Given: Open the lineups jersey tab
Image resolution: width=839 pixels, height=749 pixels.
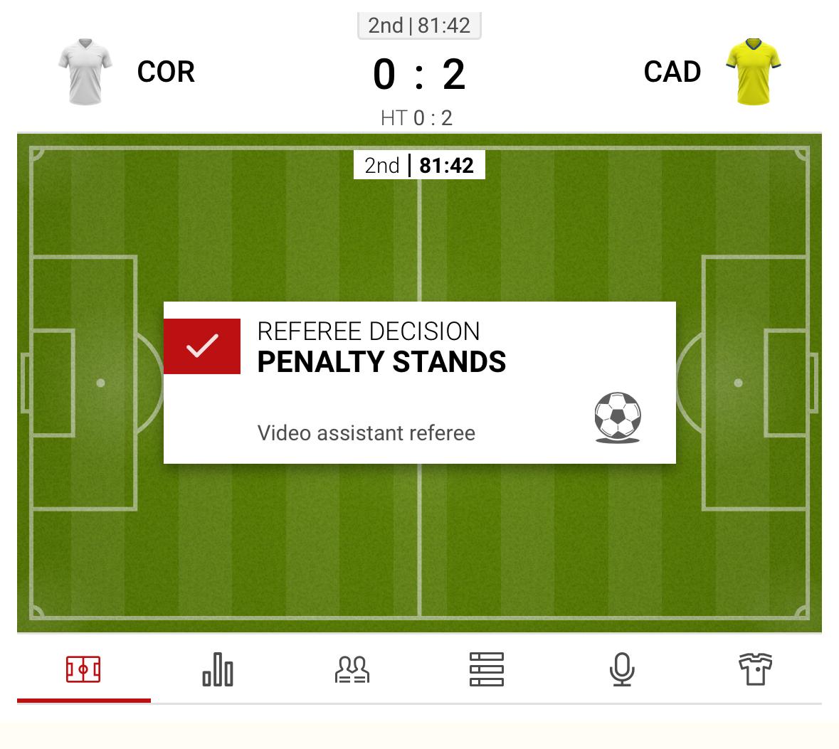Looking at the screenshot, I should 755,669.
